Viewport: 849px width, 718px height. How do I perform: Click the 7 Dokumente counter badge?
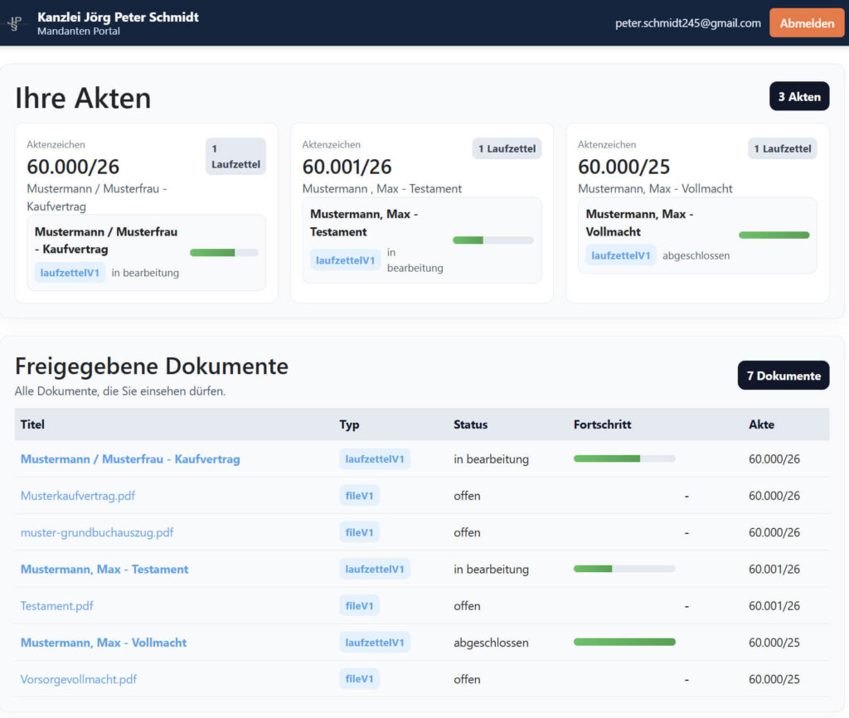click(783, 376)
